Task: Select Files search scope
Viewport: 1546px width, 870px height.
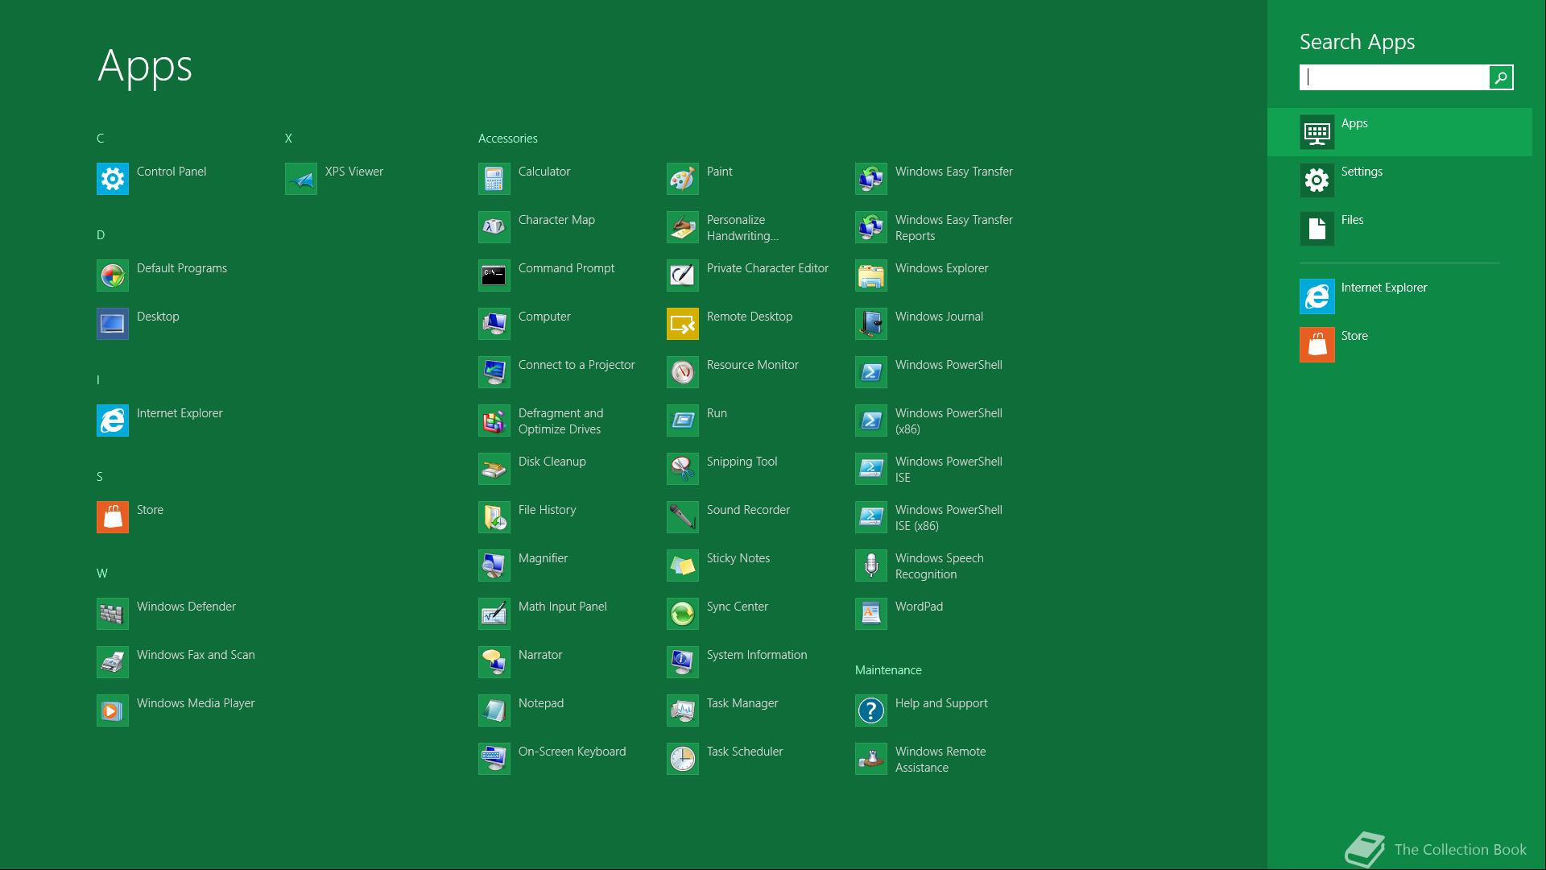Action: (1399, 229)
